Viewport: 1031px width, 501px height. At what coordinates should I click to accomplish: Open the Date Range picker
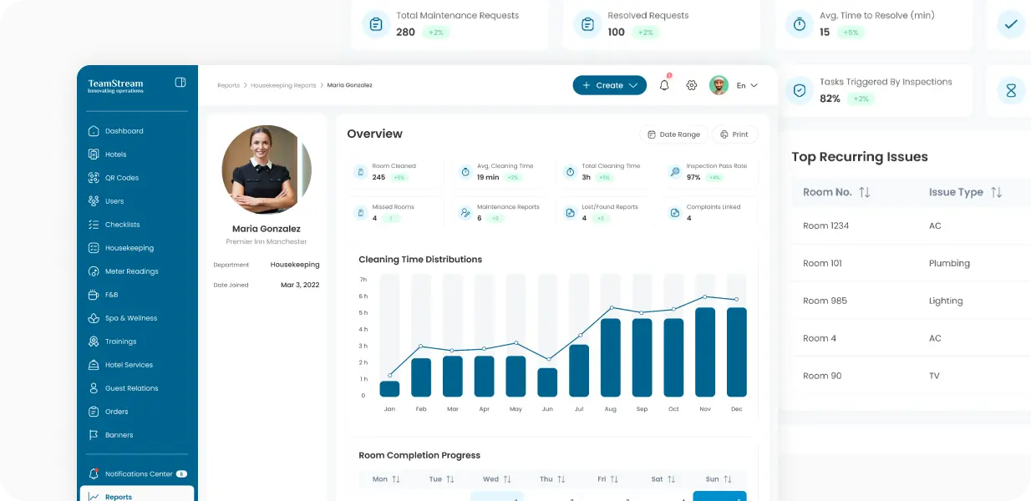[x=673, y=134]
